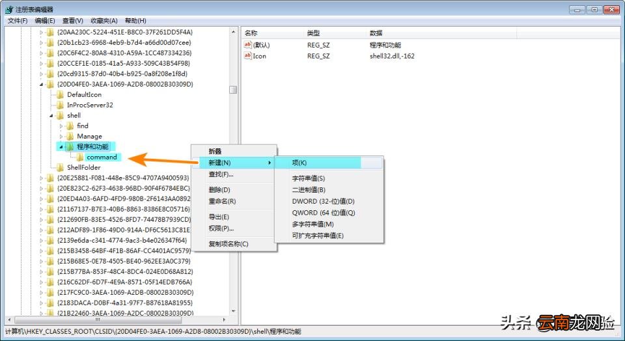Image resolution: width=625 pixels, height=341 pixels.
Task: Open the 查看(V) menu
Action: 72,20
